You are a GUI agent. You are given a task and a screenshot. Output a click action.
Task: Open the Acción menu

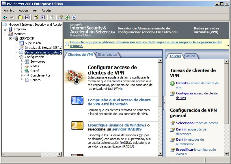(23, 10)
